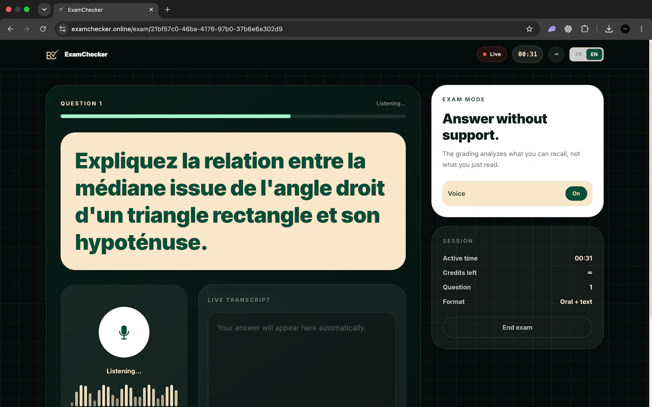Click the Credits left row label

point(460,273)
